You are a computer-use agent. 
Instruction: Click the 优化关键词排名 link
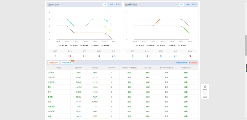[181, 63]
